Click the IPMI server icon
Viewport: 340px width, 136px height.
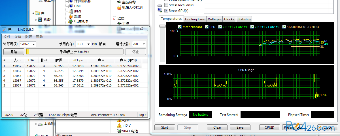[71, 11]
